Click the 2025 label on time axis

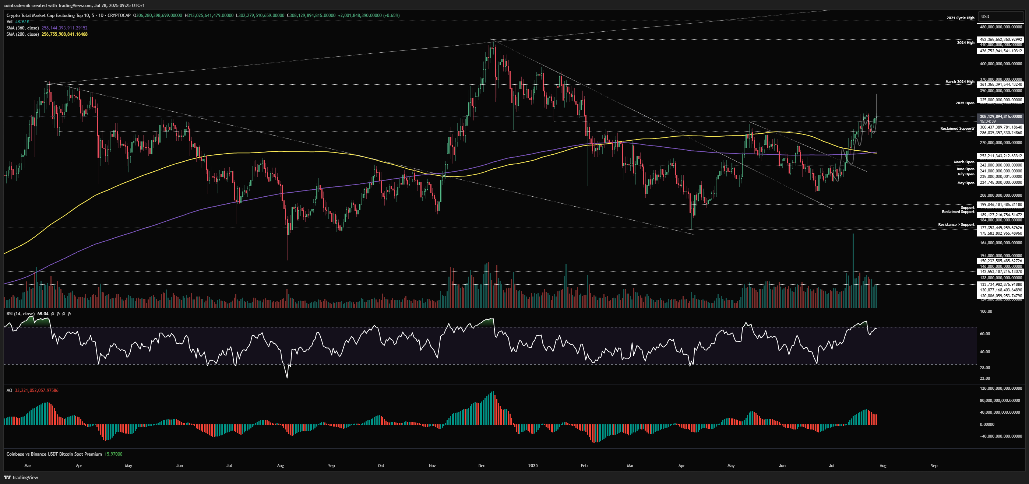533,466
